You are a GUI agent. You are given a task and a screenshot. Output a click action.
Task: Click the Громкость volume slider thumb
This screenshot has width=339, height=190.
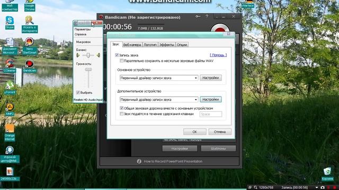coord(88,70)
